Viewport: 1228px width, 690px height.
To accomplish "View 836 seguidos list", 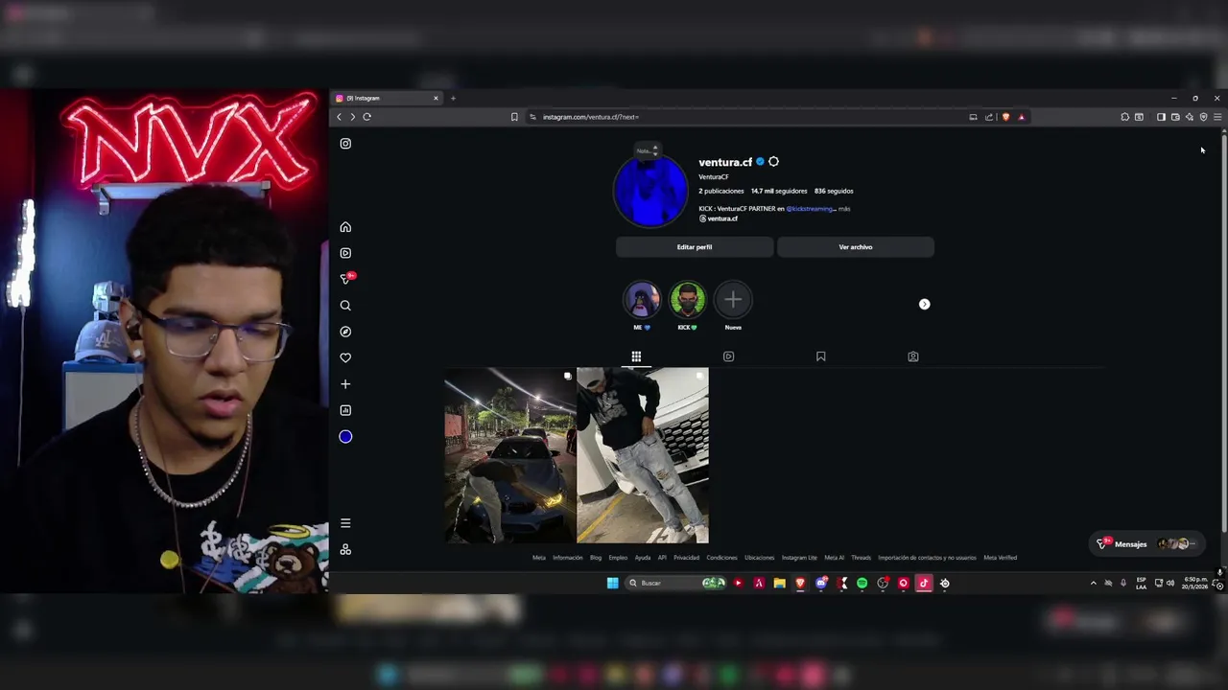I will click(x=834, y=191).
